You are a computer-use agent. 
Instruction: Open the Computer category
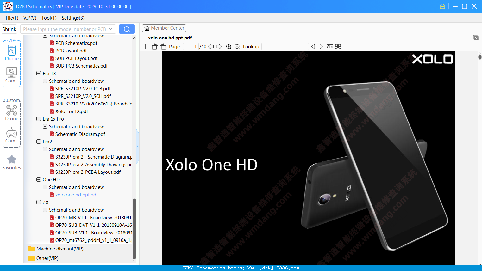pos(12,75)
